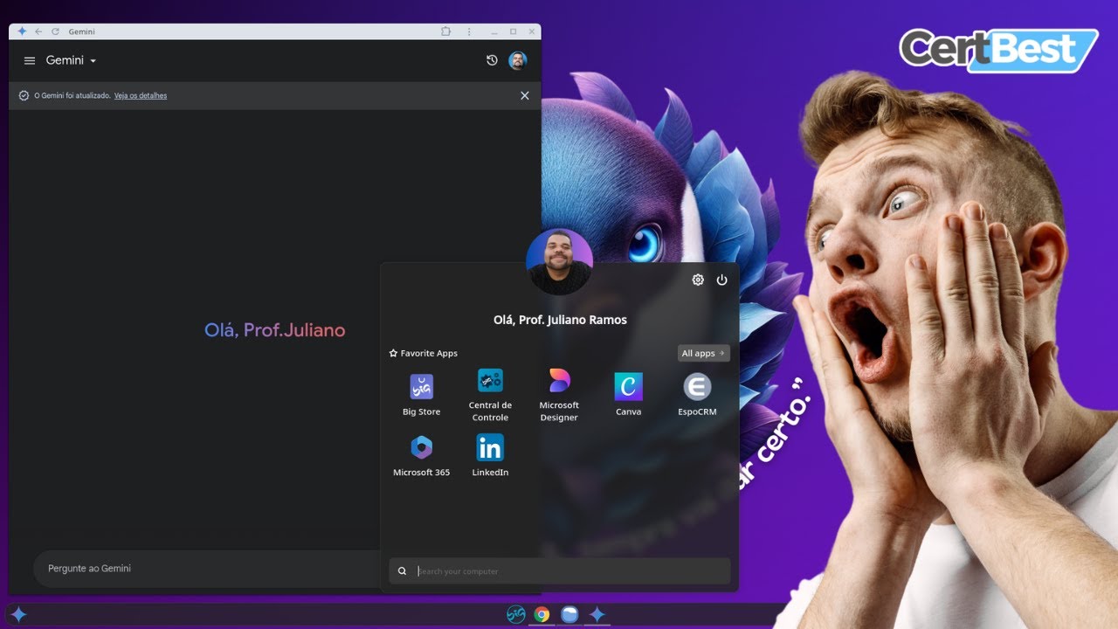Launch Microsoft Designer app
This screenshot has height=629, width=1118.
559,395
